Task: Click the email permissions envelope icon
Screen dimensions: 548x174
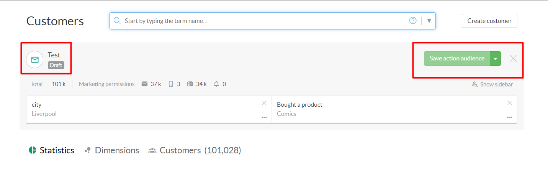Action: (144, 84)
